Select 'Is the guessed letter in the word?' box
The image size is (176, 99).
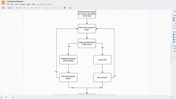point(87,43)
